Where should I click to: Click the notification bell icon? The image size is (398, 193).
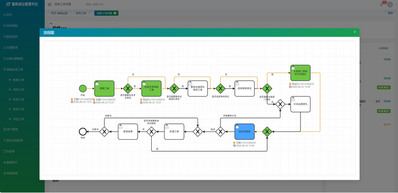click(x=381, y=4)
